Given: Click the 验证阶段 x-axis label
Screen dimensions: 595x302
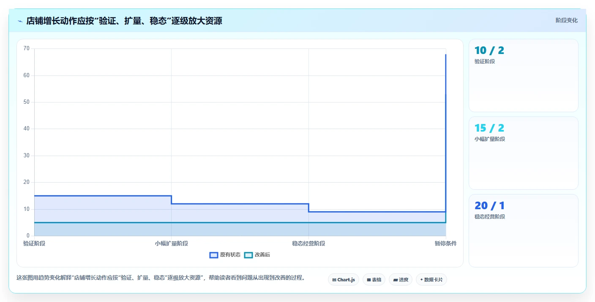Looking at the screenshot, I should click(x=34, y=243).
